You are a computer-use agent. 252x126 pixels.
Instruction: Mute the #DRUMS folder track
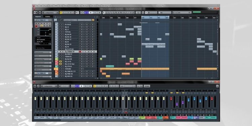point(60,69)
